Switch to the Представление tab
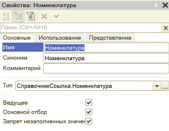 click(110, 38)
